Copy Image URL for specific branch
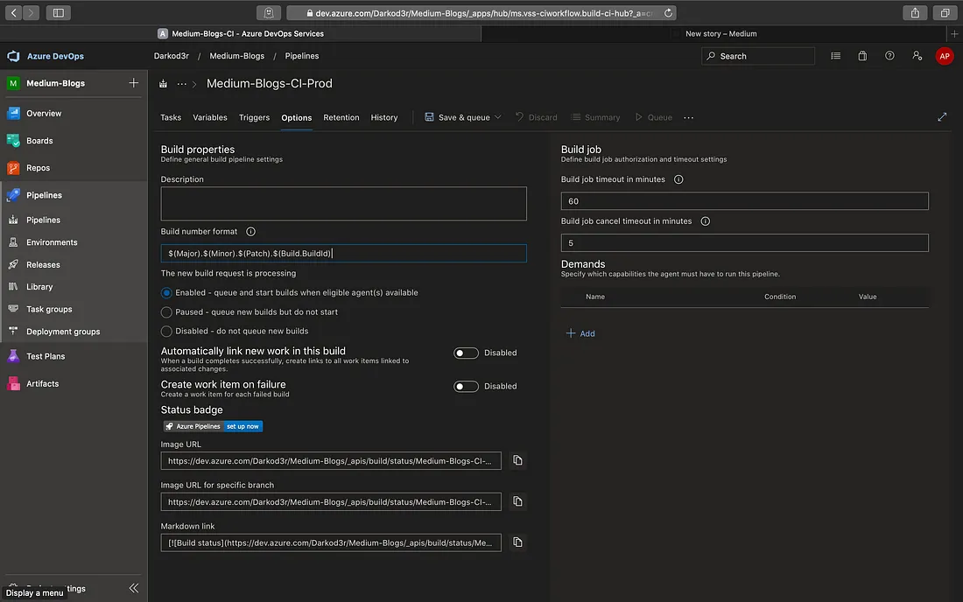The width and height of the screenshot is (963, 602). tap(517, 501)
